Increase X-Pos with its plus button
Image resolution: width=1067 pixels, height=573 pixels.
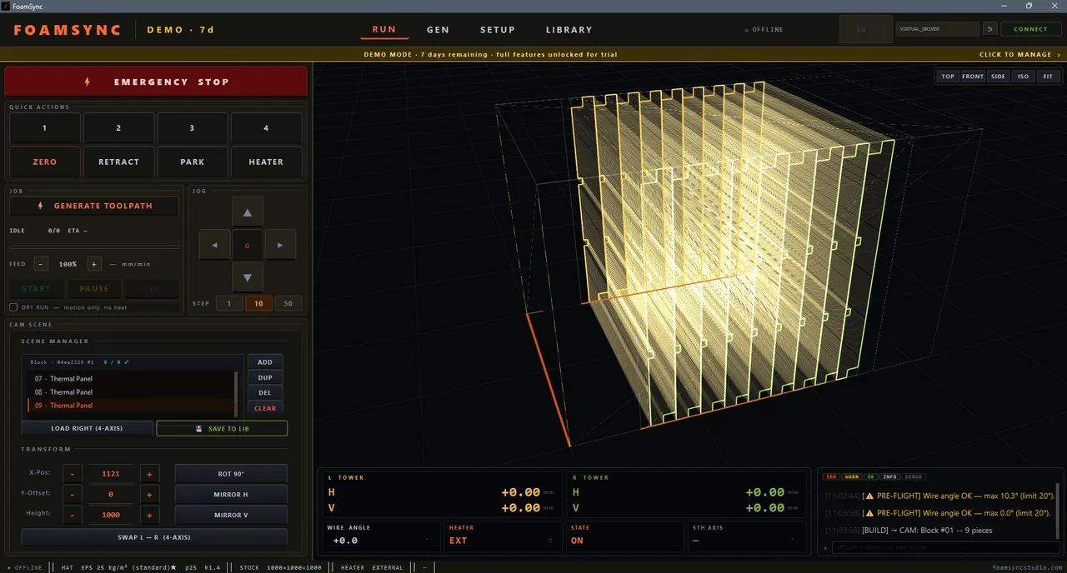[149, 474]
